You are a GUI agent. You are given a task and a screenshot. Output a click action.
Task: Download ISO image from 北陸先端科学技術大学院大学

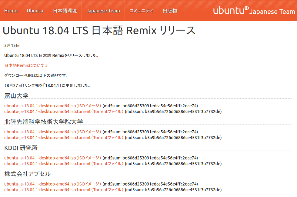(53, 132)
